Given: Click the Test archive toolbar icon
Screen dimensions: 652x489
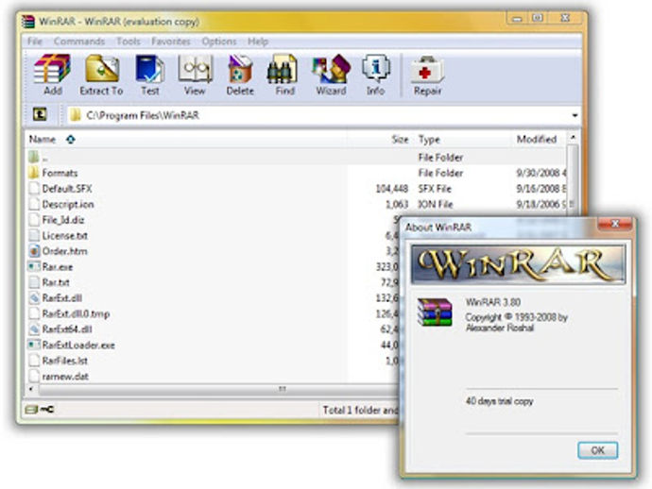Looking at the screenshot, I should coord(149,69).
